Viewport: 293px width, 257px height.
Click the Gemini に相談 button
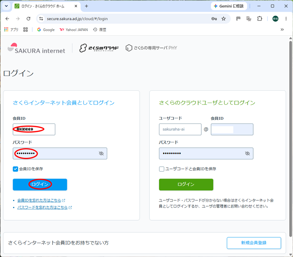229,6
